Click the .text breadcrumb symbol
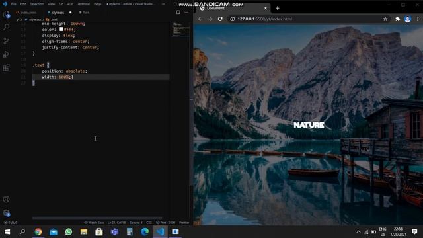The image size is (423, 238). click(x=54, y=20)
